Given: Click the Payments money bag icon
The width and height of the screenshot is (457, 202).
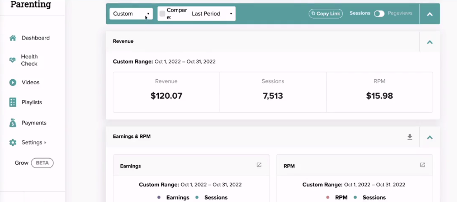Looking at the screenshot, I should click(12, 123).
